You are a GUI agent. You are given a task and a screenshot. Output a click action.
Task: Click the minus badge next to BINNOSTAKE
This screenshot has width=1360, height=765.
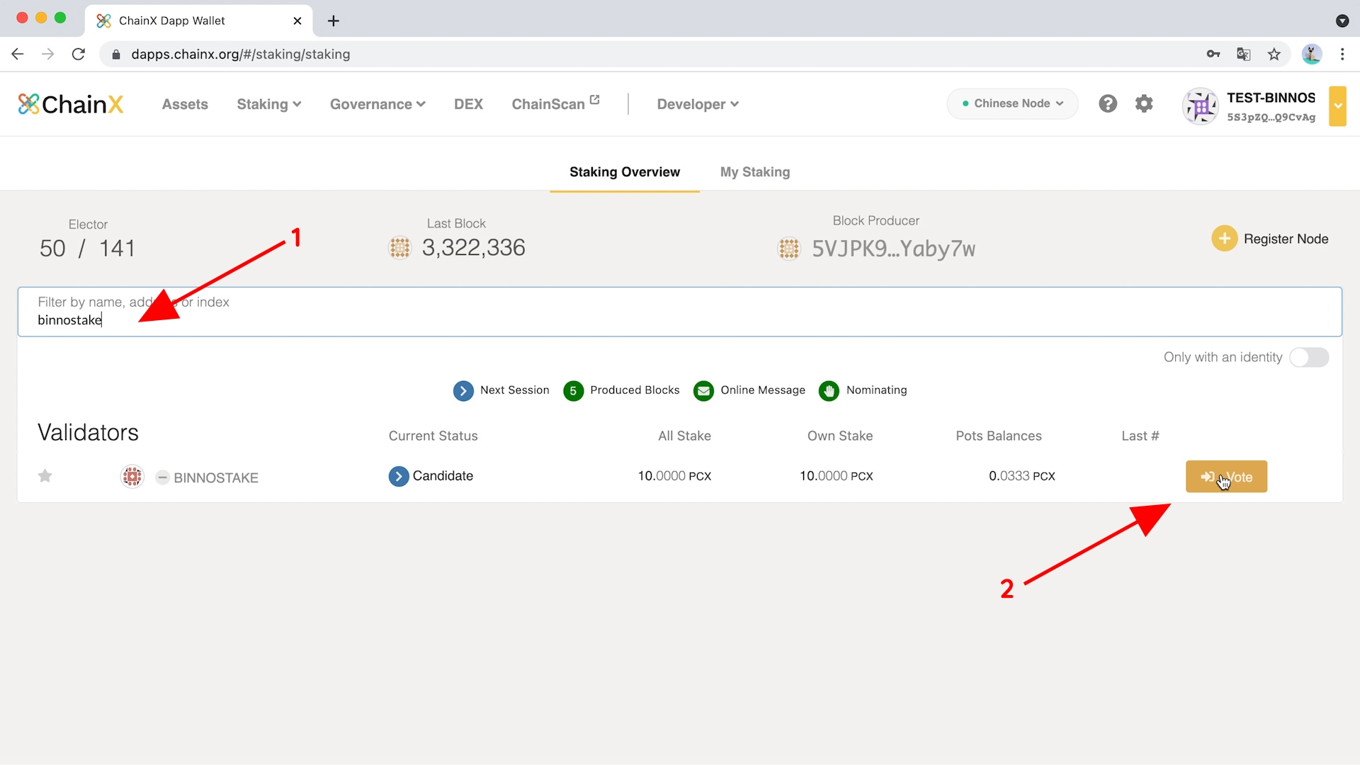coord(162,477)
